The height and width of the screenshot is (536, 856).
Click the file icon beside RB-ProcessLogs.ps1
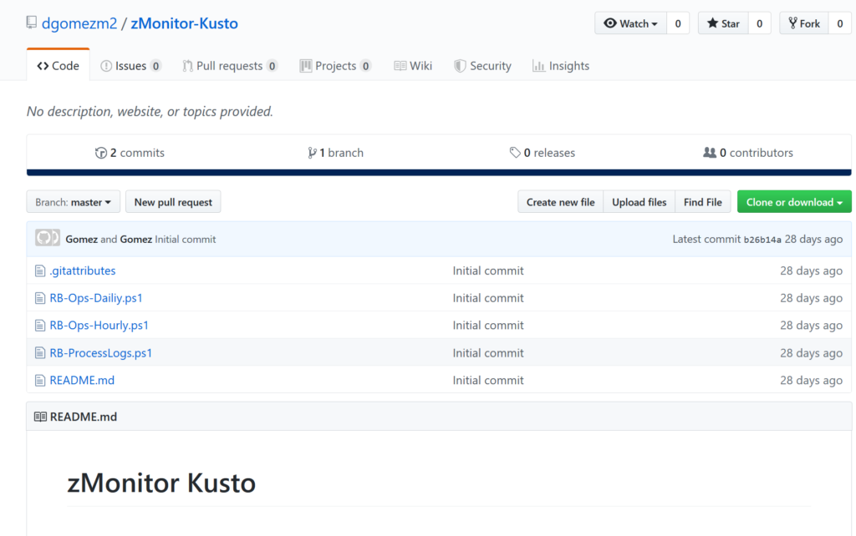(40, 353)
